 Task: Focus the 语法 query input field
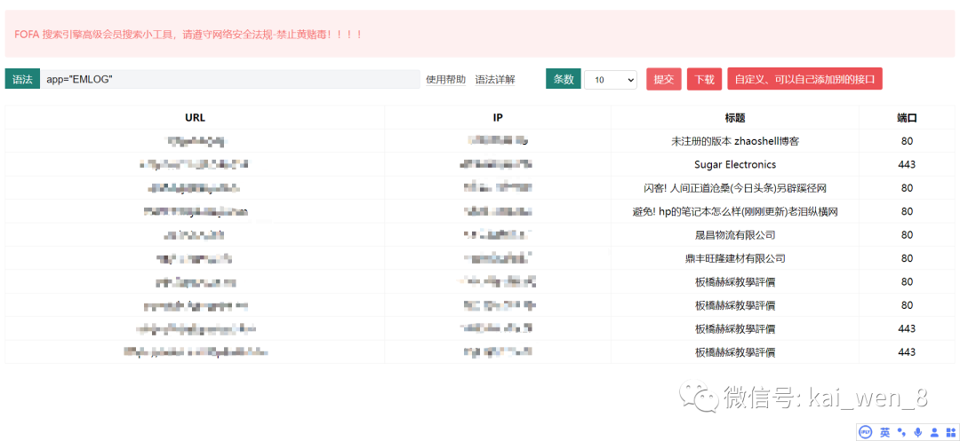tap(230, 79)
